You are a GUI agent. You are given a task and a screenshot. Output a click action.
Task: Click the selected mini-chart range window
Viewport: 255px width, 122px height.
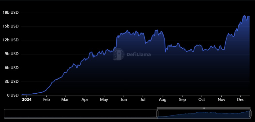tap(203, 114)
